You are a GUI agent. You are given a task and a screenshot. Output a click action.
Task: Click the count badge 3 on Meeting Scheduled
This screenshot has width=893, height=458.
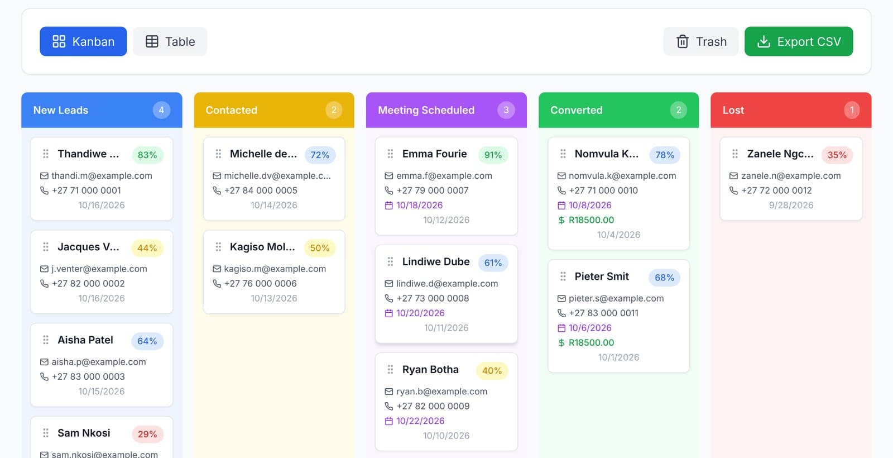(506, 110)
